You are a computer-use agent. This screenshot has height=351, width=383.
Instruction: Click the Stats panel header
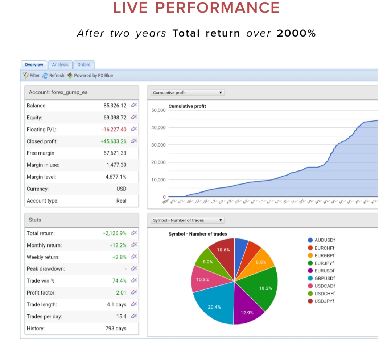[82, 220]
